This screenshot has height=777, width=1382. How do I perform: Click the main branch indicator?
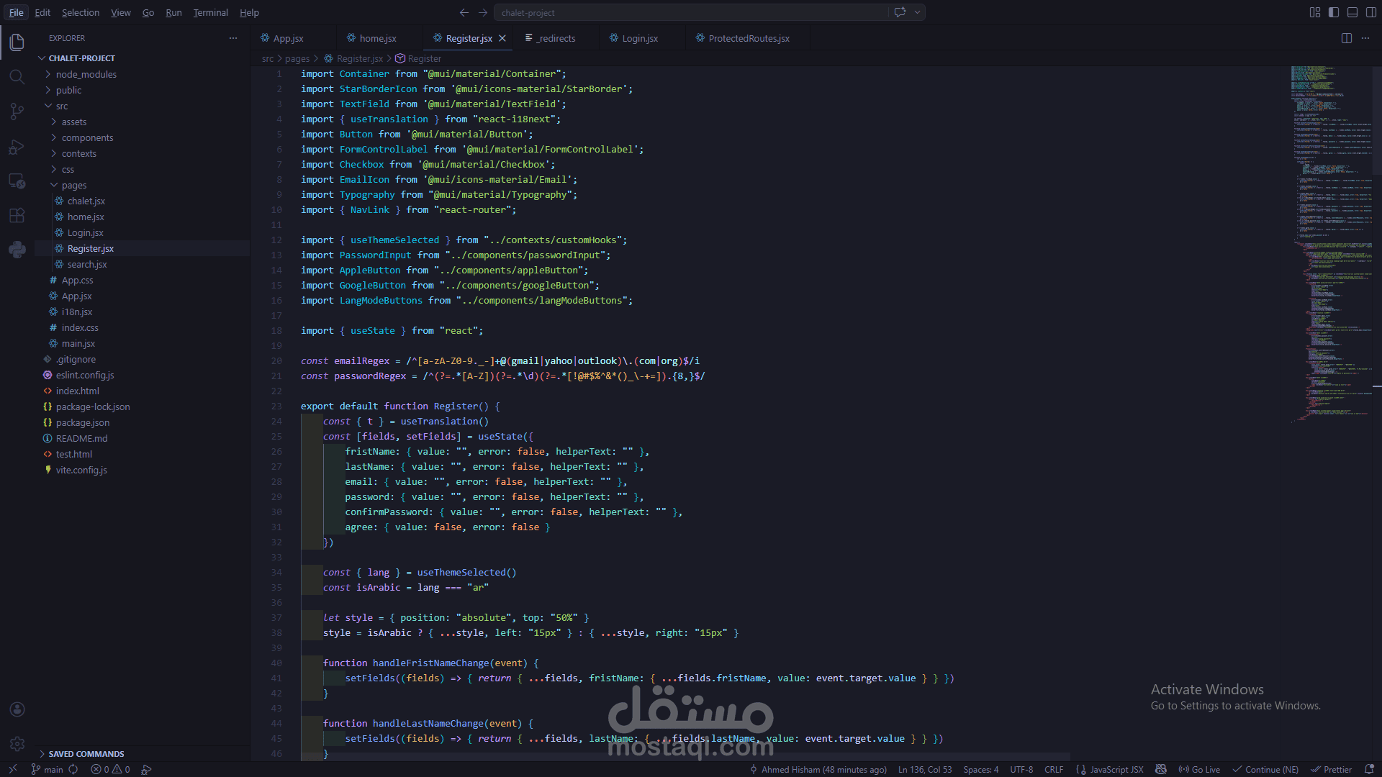pyautogui.click(x=48, y=769)
